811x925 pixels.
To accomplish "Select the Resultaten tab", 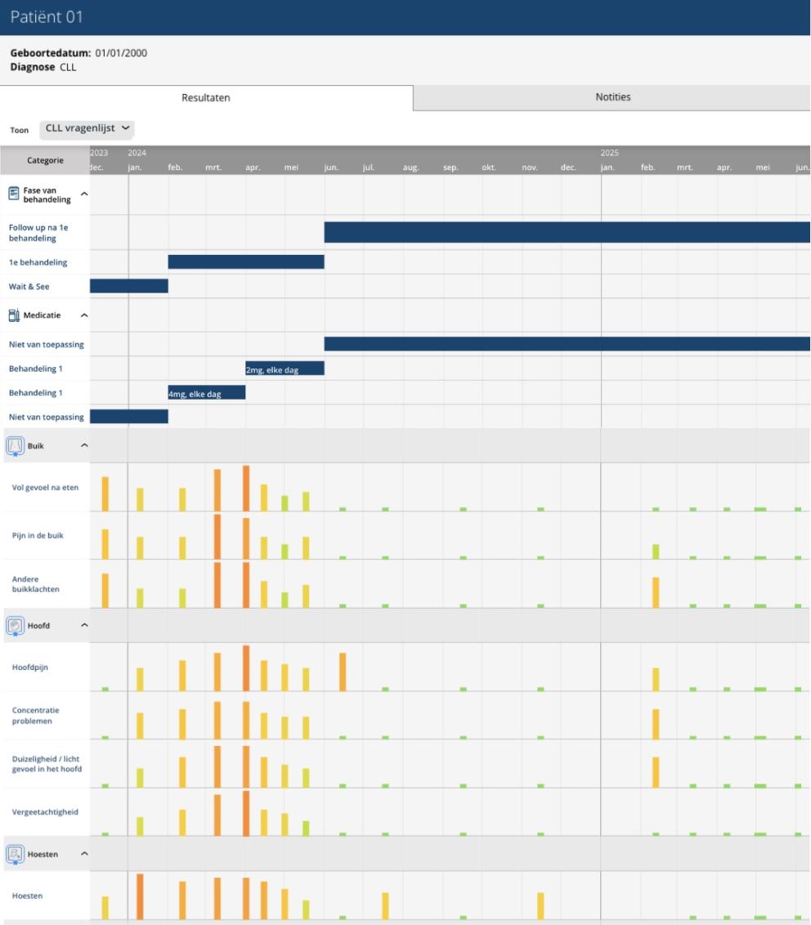I will 206,98.
